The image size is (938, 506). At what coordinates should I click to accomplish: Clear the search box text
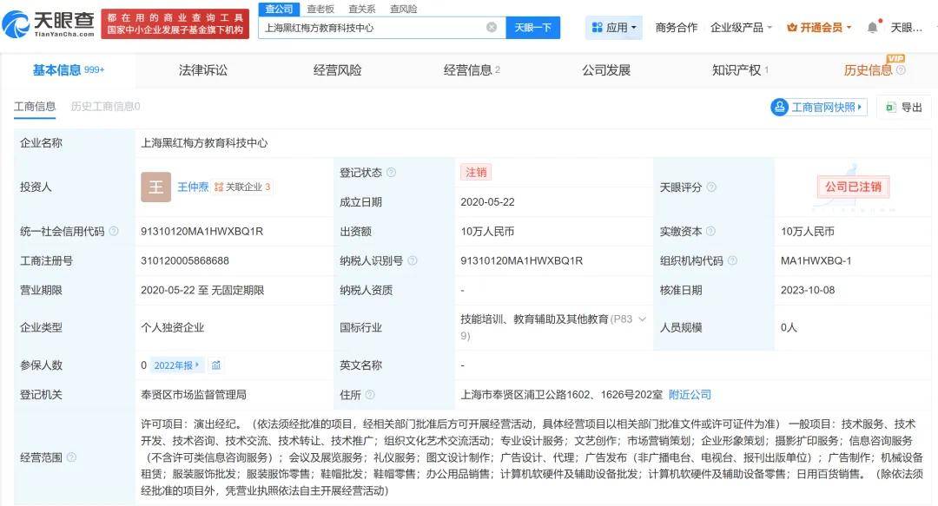(x=491, y=28)
